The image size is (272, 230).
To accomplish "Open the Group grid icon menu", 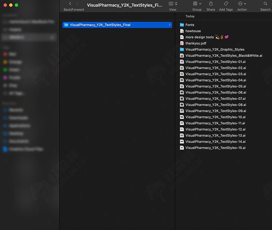I will click(x=195, y=4).
